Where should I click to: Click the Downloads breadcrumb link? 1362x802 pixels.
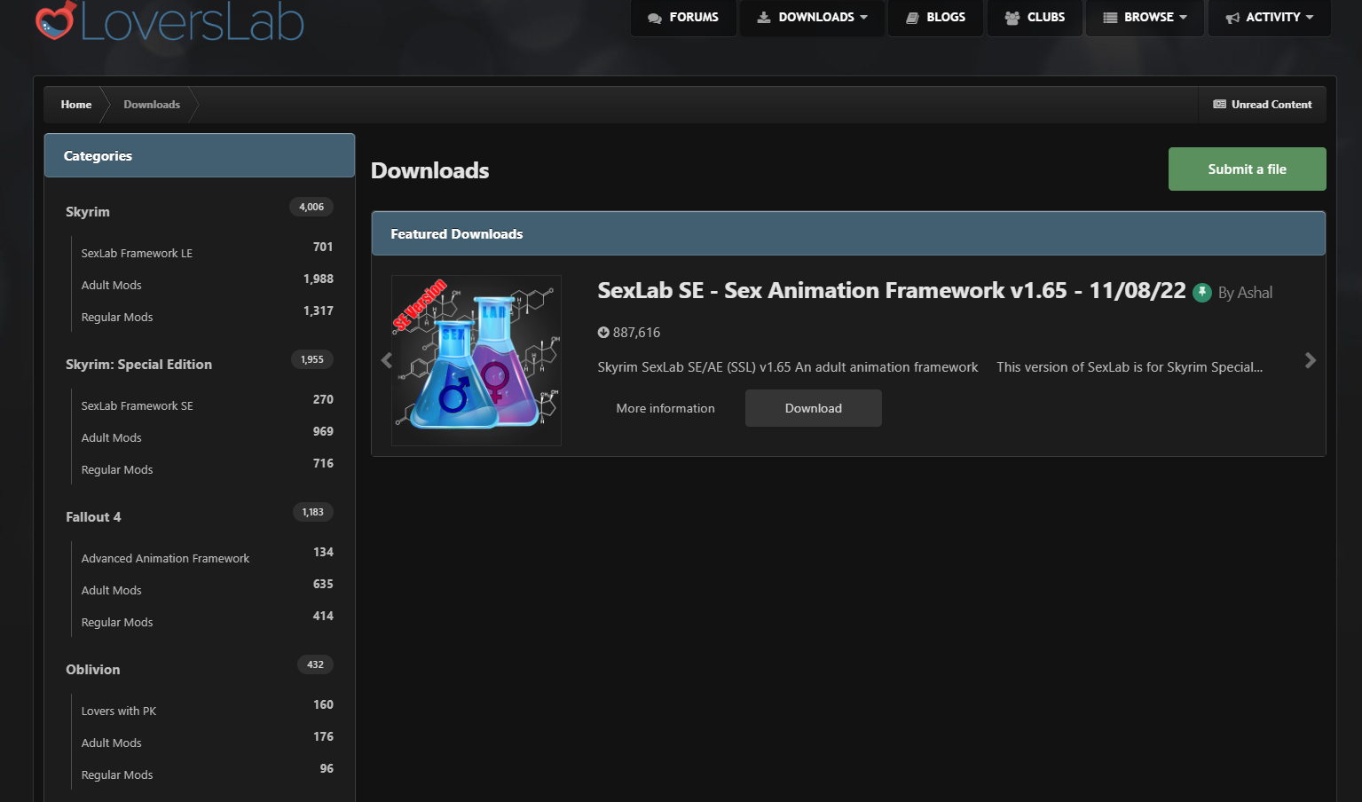click(x=152, y=105)
